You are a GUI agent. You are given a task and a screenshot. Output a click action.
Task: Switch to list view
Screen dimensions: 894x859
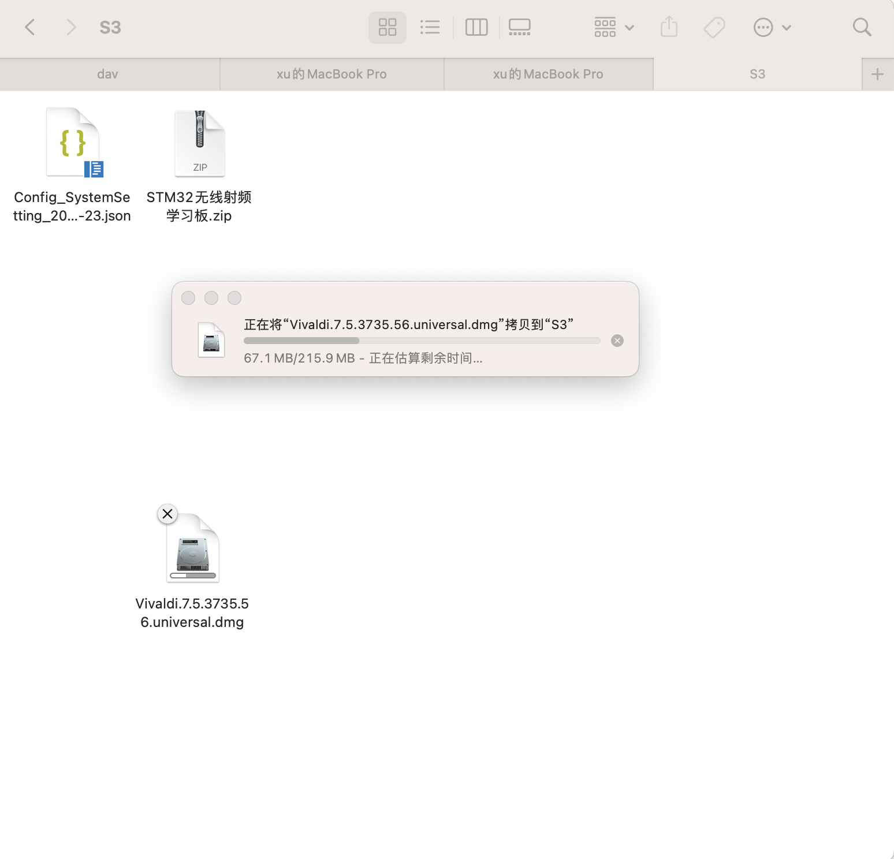tap(430, 27)
